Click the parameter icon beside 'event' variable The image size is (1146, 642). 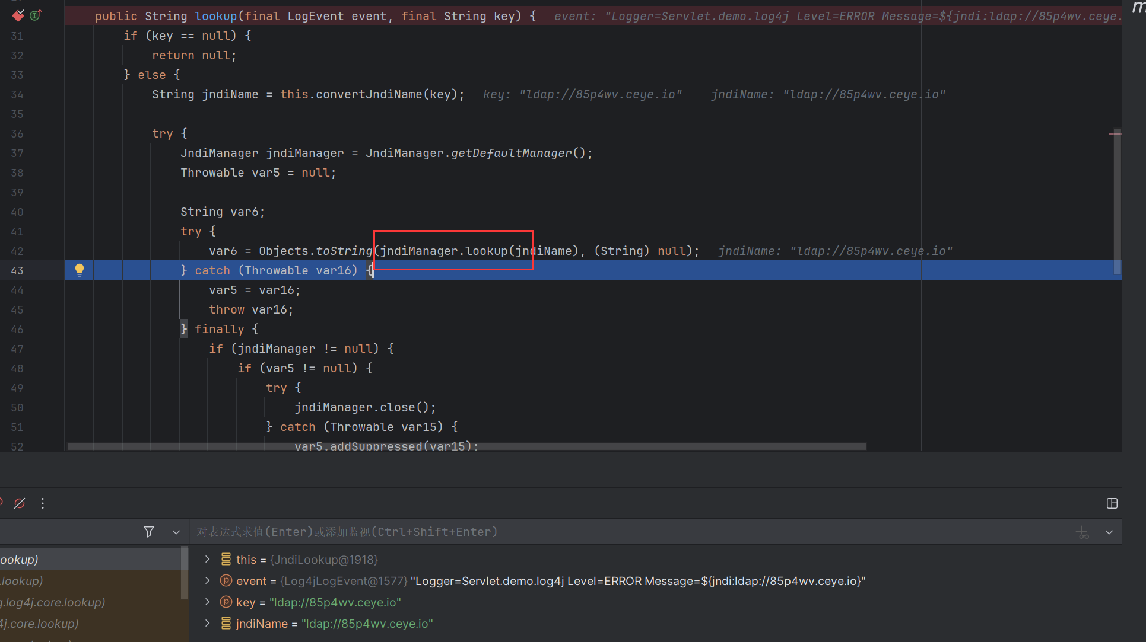pyautogui.click(x=226, y=580)
